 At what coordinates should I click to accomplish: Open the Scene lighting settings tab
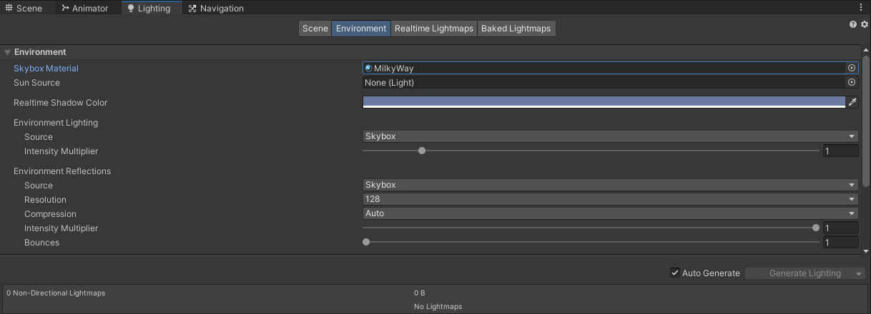[315, 29]
